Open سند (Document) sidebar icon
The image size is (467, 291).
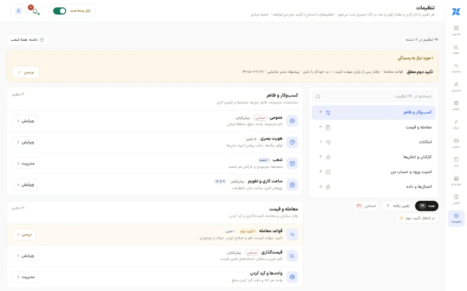coord(456,161)
